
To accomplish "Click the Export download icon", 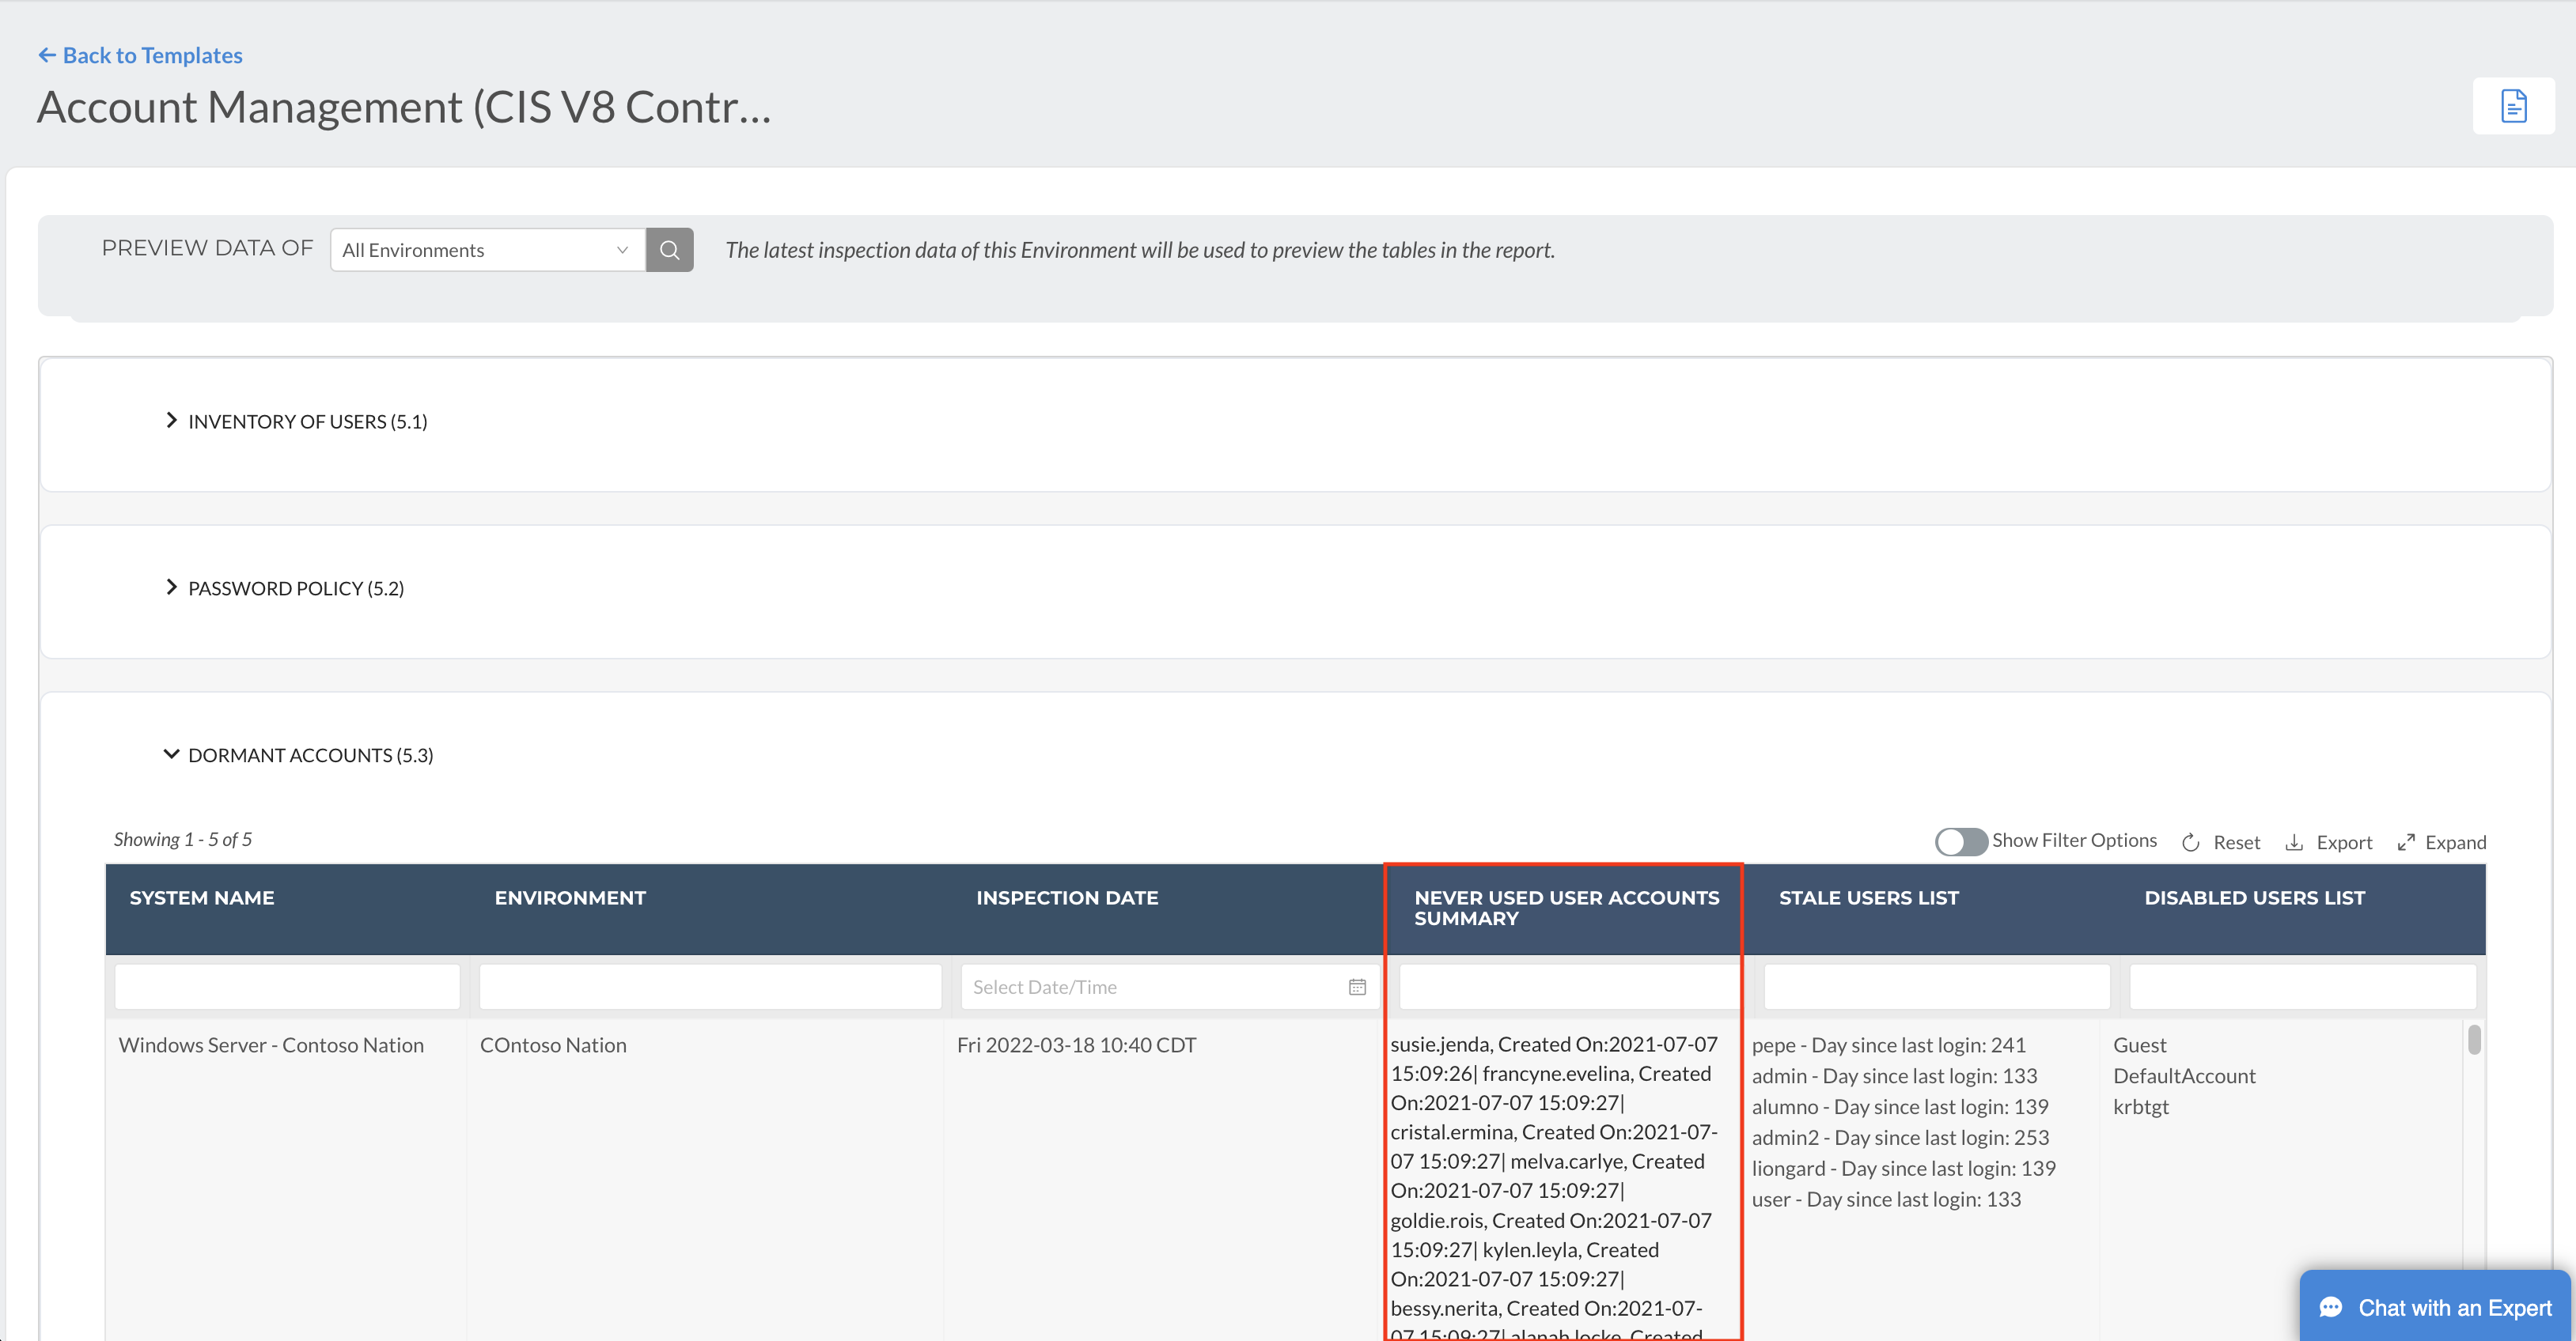I will click(x=2294, y=842).
